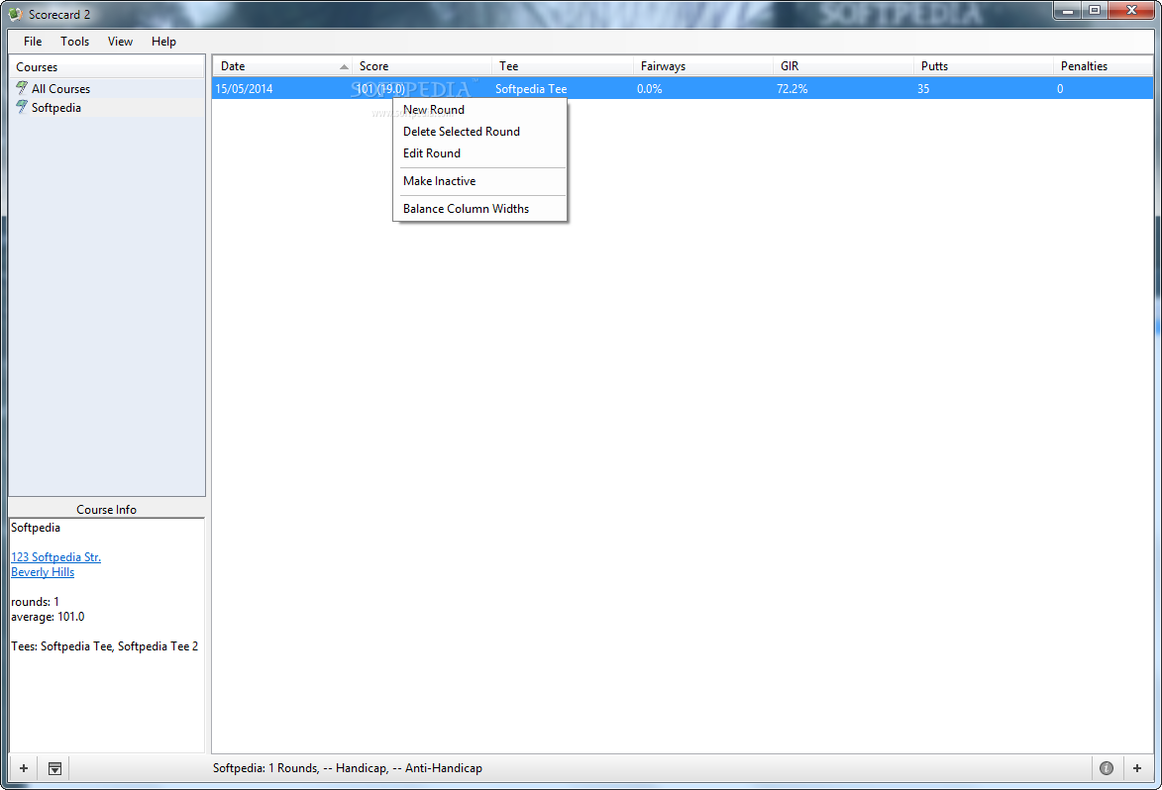The image size is (1162, 790).
Task: Click the status bar rounds and handicap summary
Action: (x=348, y=768)
